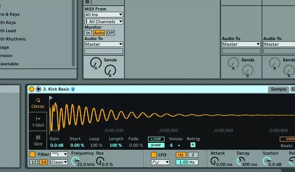
Task: Enable or disable the Filter
Action: point(32,155)
